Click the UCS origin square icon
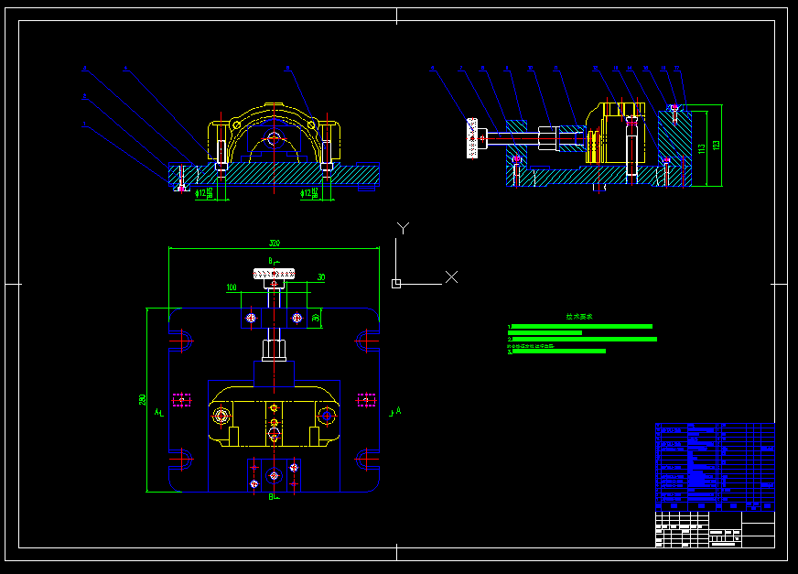This screenshot has width=798, height=574. tap(396, 284)
